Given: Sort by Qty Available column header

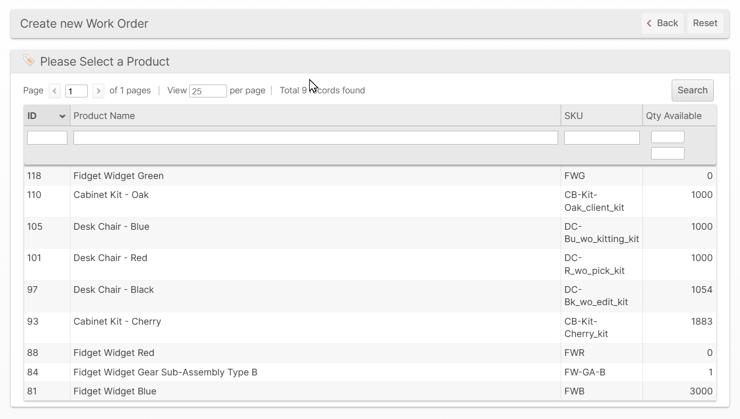Looking at the screenshot, I should tap(673, 116).
